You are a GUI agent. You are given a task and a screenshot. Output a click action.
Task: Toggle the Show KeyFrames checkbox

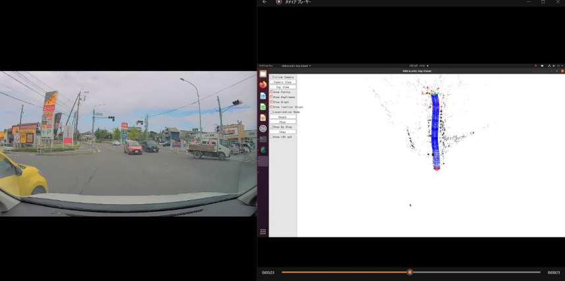coord(271,97)
